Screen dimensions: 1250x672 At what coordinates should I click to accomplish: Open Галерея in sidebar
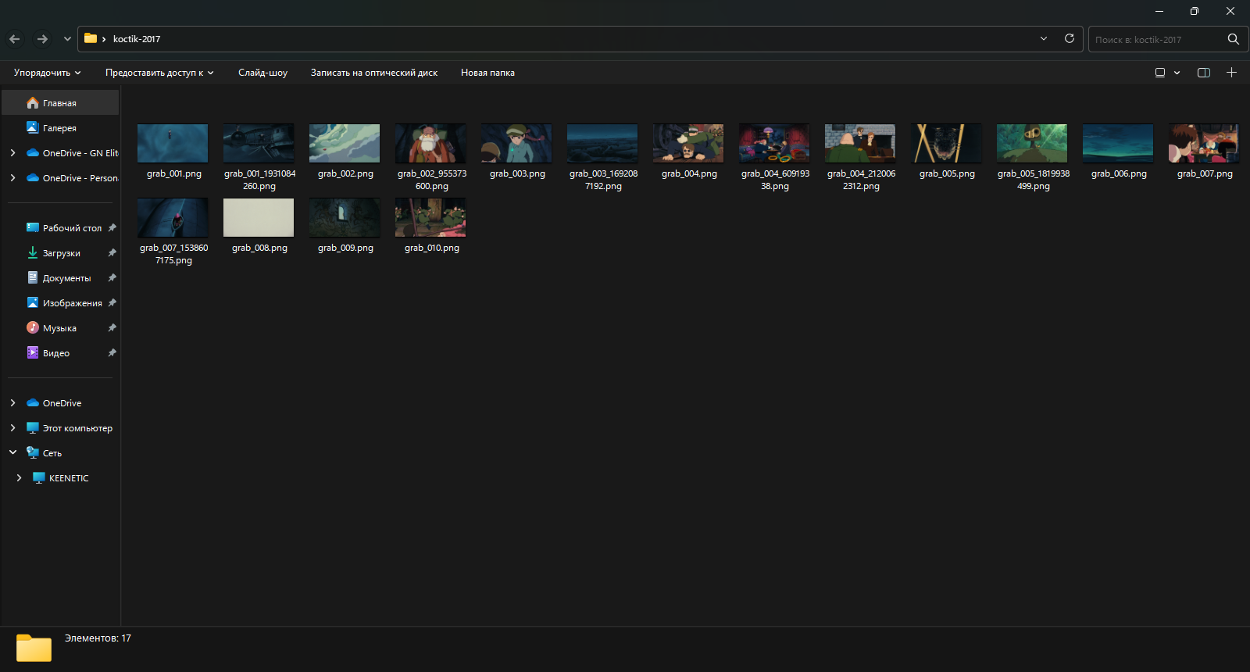(60, 128)
